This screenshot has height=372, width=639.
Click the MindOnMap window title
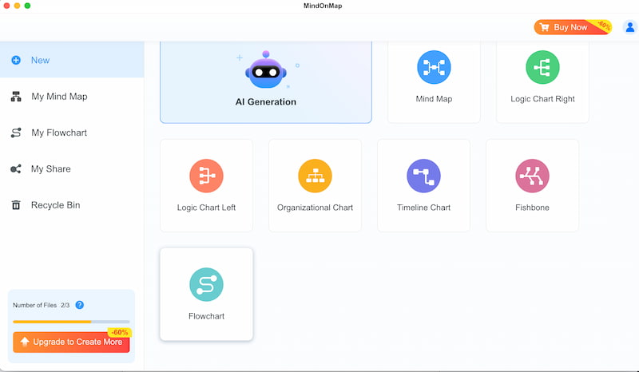click(x=323, y=6)
